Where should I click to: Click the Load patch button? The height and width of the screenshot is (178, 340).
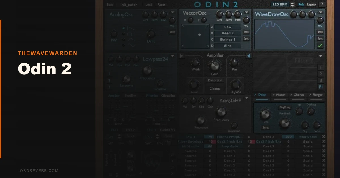pos(149,5)
